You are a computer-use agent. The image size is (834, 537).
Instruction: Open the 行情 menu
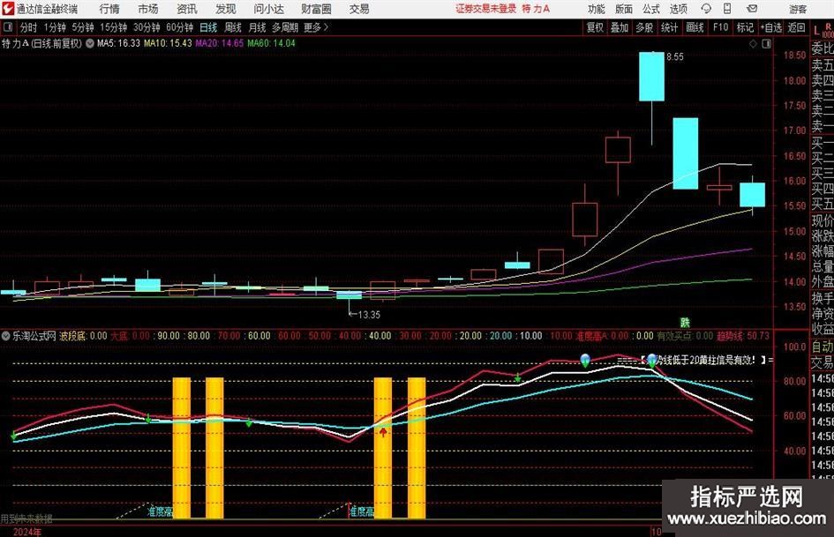tap(110, 9)
